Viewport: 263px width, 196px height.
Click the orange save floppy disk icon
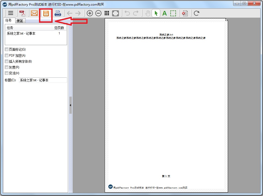[46, 13]
